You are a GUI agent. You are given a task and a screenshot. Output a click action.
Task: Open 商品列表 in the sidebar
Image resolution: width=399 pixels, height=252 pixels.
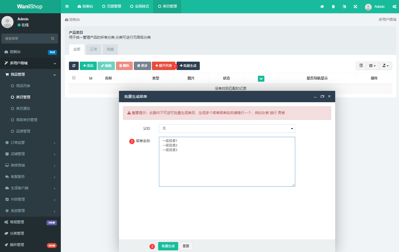(x=30, y=86)
